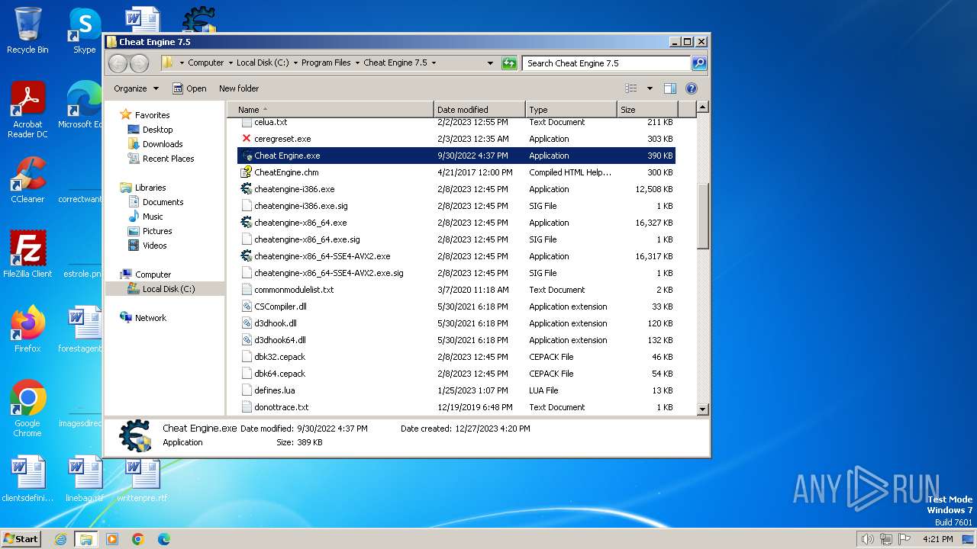Open Desktop in Favorites
Image resolution: width=977 pixels, height=549 pixels.
point(158,130)
